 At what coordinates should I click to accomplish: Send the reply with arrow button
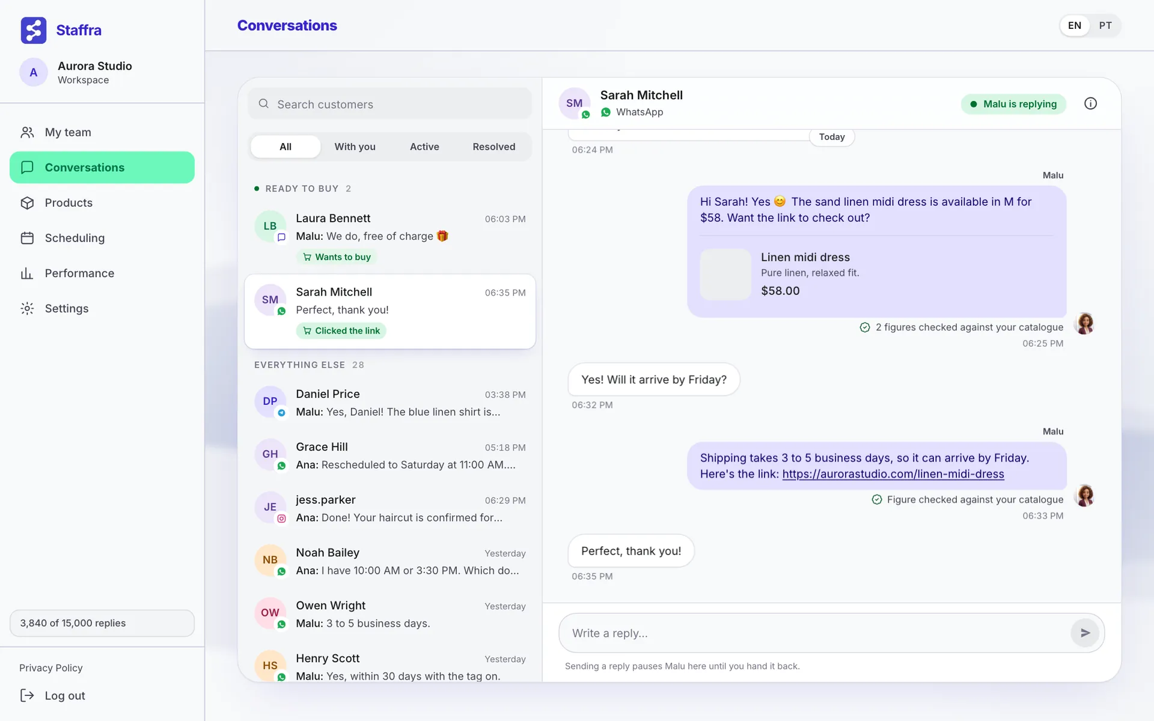(x=1085, y=633)
